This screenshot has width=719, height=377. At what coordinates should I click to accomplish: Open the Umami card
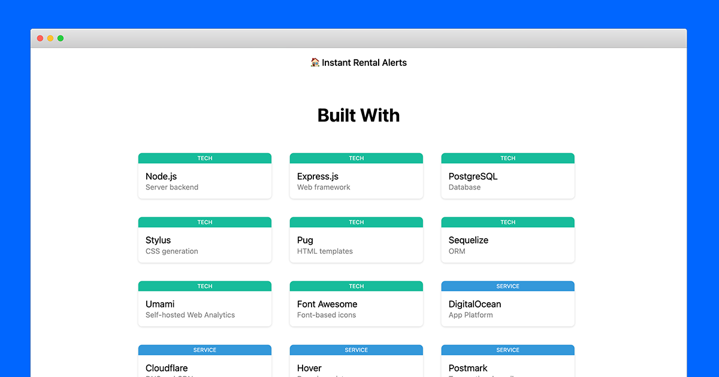205,304
